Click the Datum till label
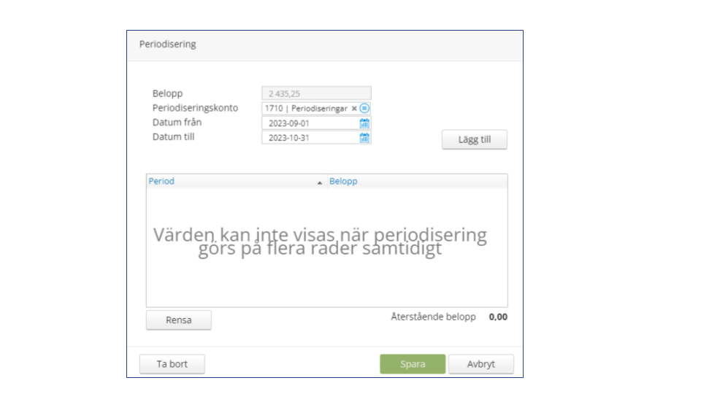This screenshot has width=701, height=394. point(174,136)
